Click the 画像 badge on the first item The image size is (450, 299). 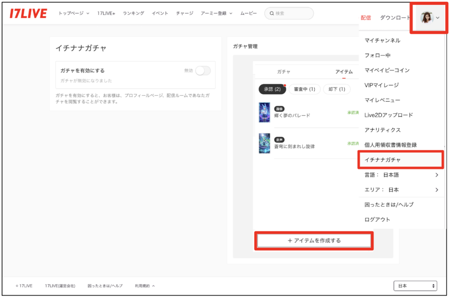pyautogui.click(x=279, y=108)
